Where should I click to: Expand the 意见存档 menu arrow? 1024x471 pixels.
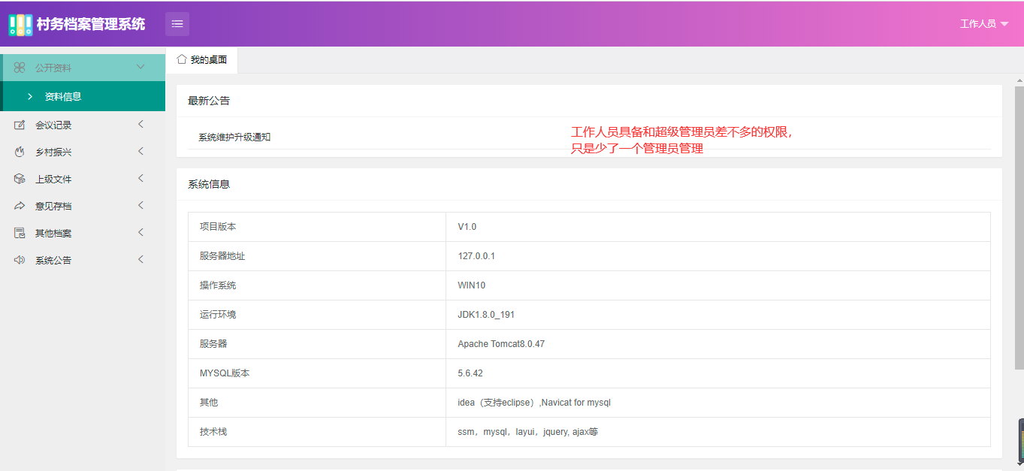click(x=140, y=205)
